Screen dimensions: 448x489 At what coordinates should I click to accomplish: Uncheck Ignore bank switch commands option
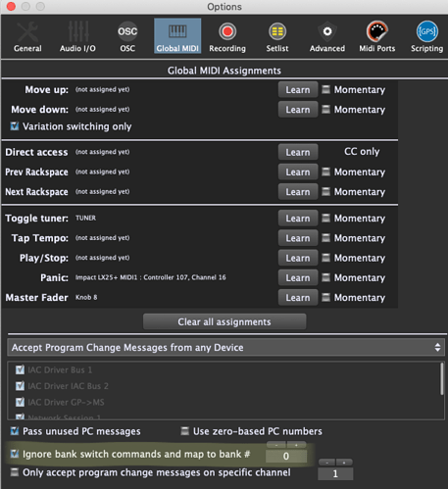(x=15, y=454)
